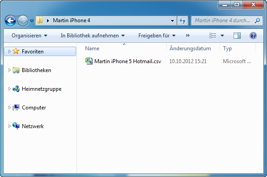The image size is (267, 177).
Task: Open Help with the question mark icon
Action: pyautogui.click(x=253, y=36)
